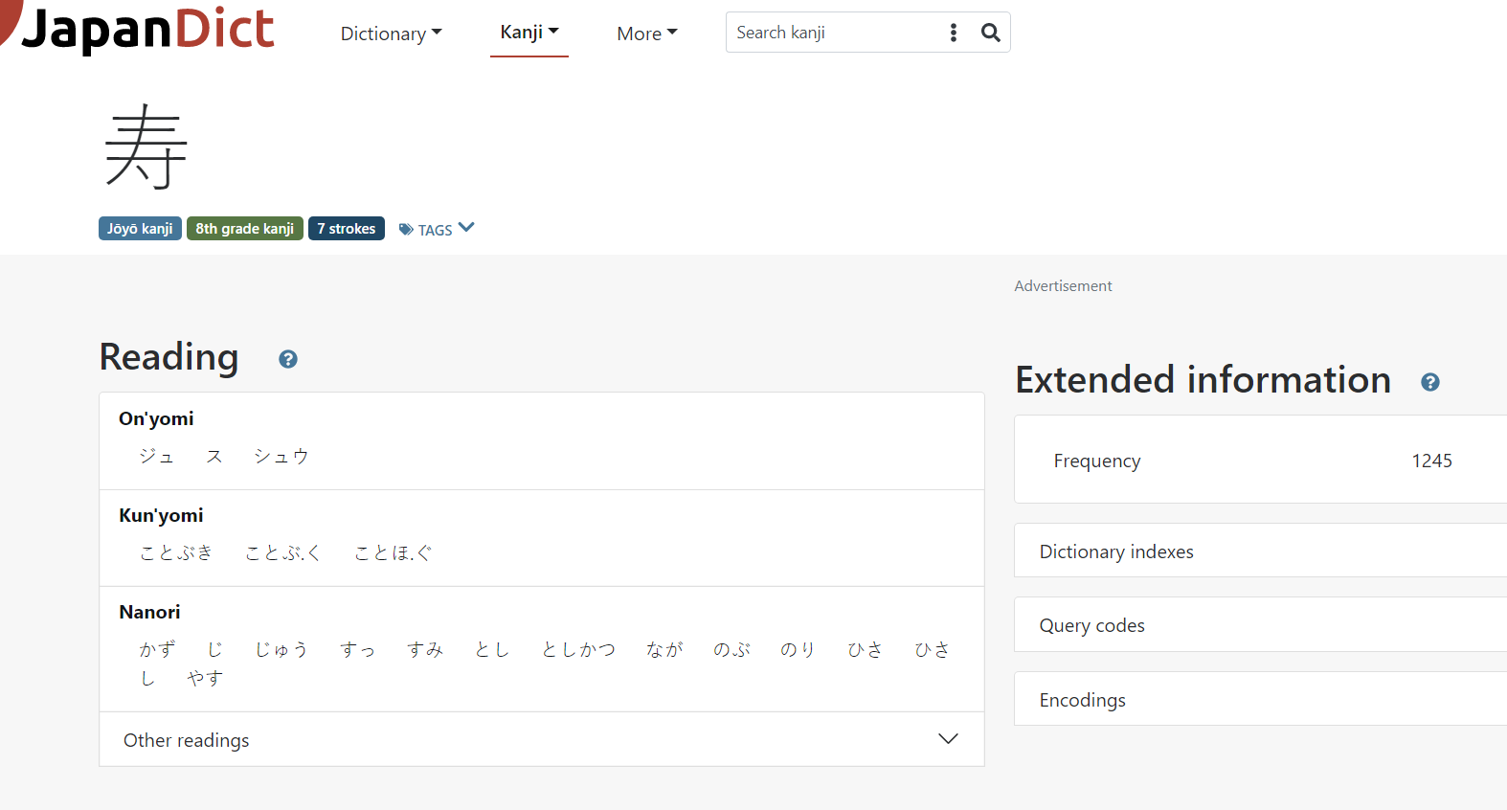Select kun'yomi reading ことほ.ぐ

(394, 553)
